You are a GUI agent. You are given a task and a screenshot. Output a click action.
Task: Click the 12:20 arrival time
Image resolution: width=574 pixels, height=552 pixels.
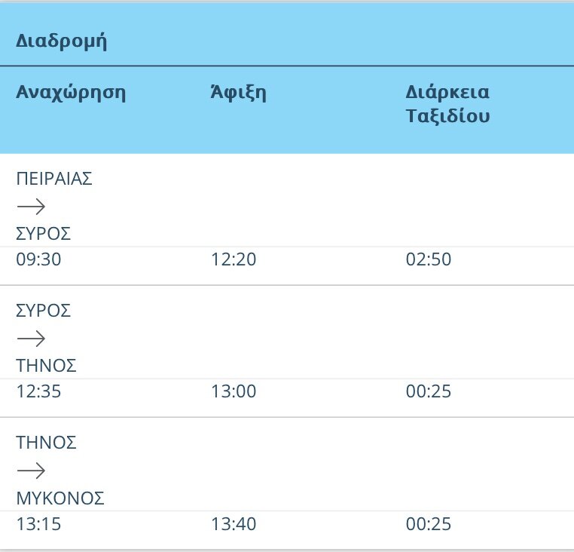234,260
